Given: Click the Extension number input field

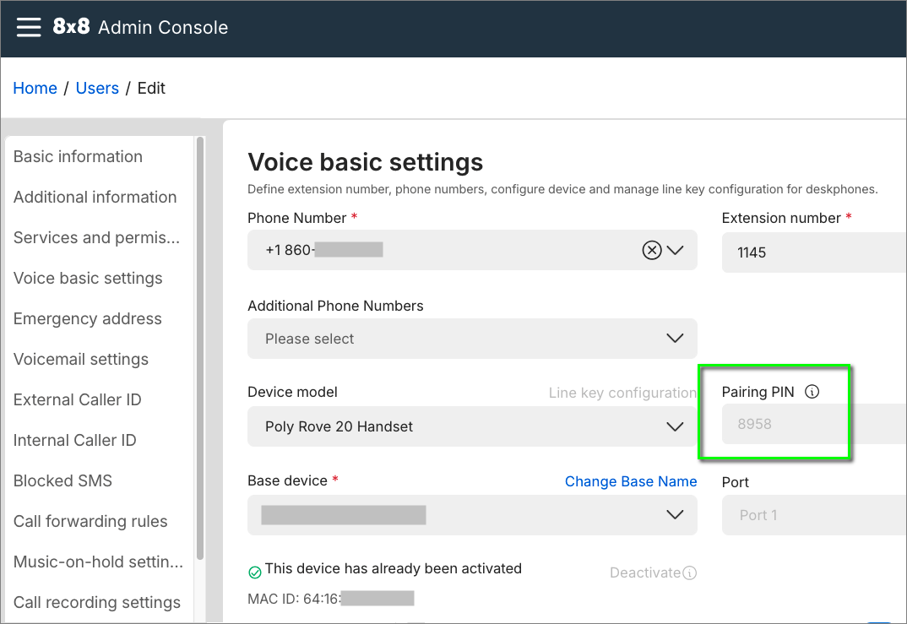Looking at the screenshot, I should (x=811, y=252).
